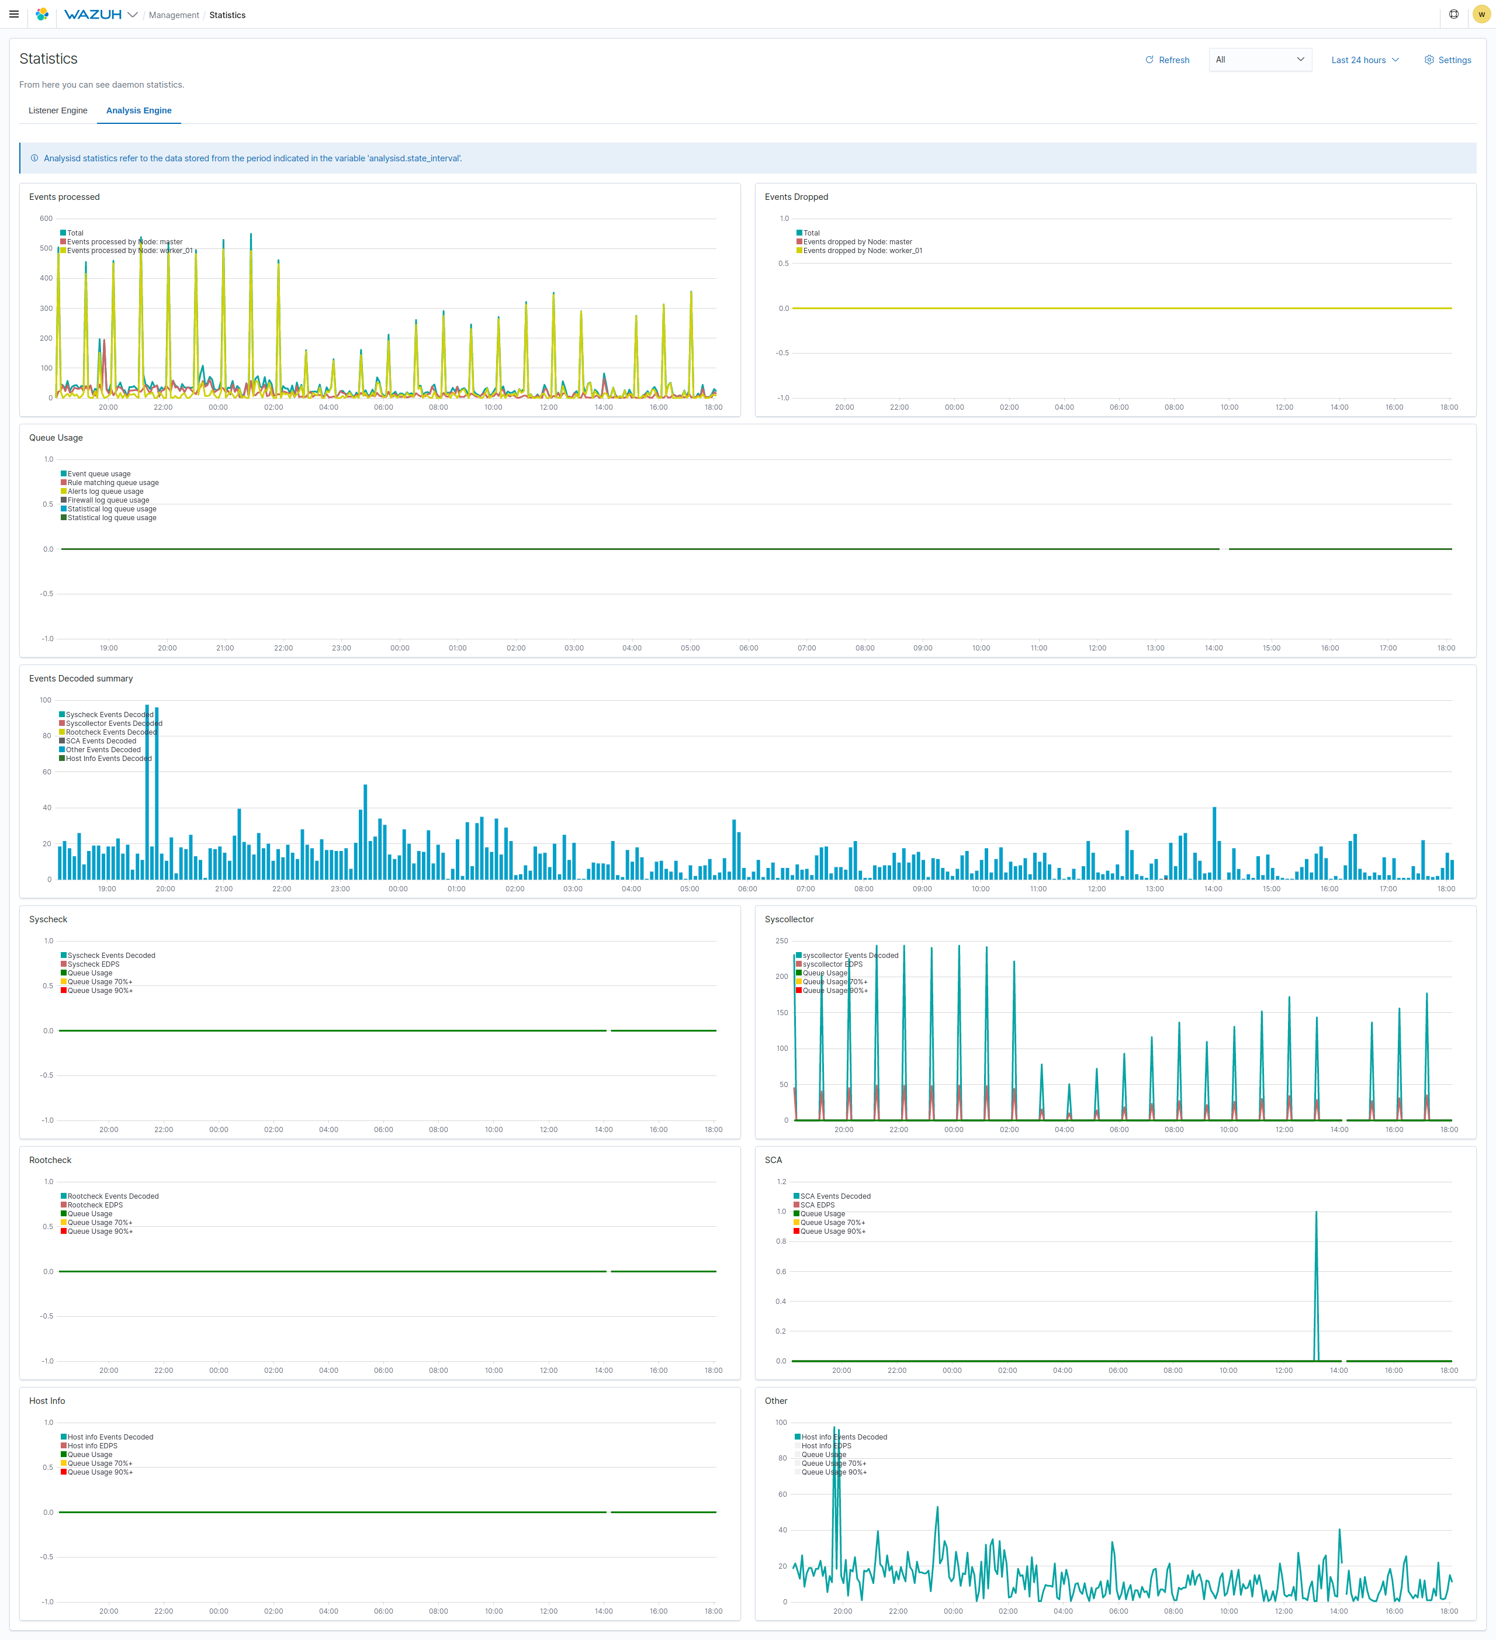This screenshot has height=1640, width=1496.
Task: Click the Events processed chart title
Action: pyautogui.click(x=64, y=197)
